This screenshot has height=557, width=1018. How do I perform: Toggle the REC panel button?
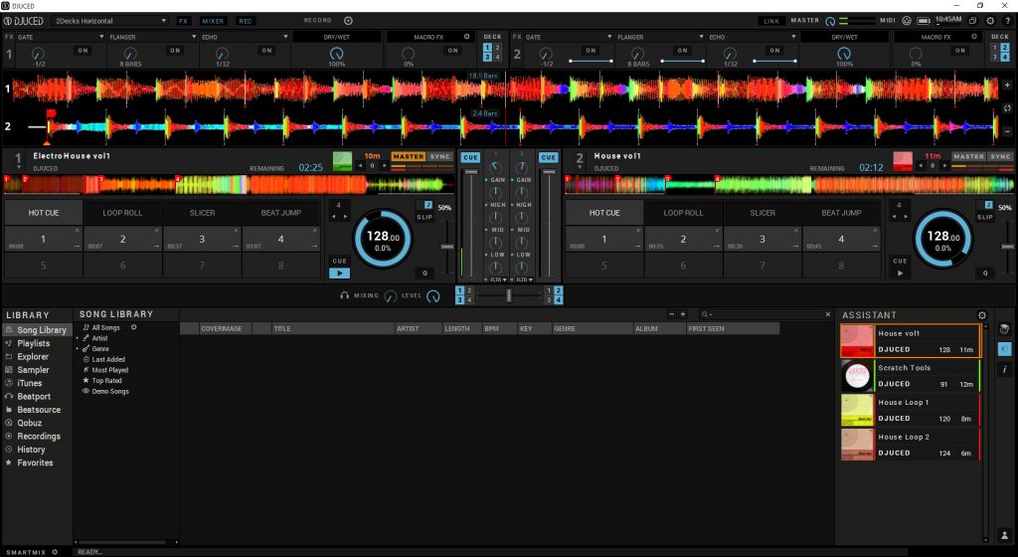pos(245,21)
